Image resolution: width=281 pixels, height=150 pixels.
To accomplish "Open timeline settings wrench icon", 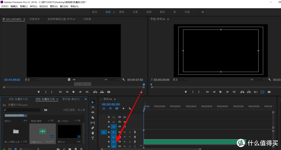I will (x=130, y=108).
